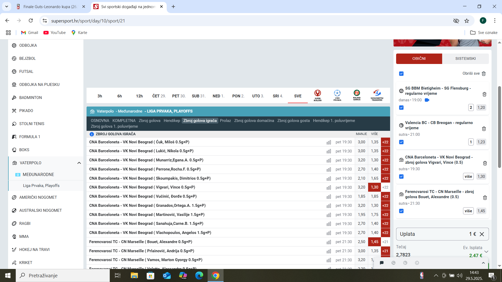Expand the Međunarodne category in sidebar
502x282 pixels.
(38, 175)
